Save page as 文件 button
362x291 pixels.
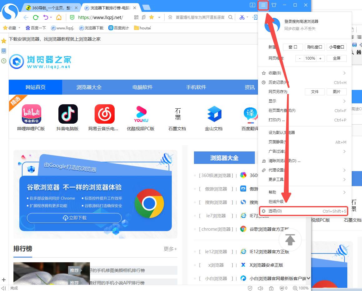click(315, 91)
